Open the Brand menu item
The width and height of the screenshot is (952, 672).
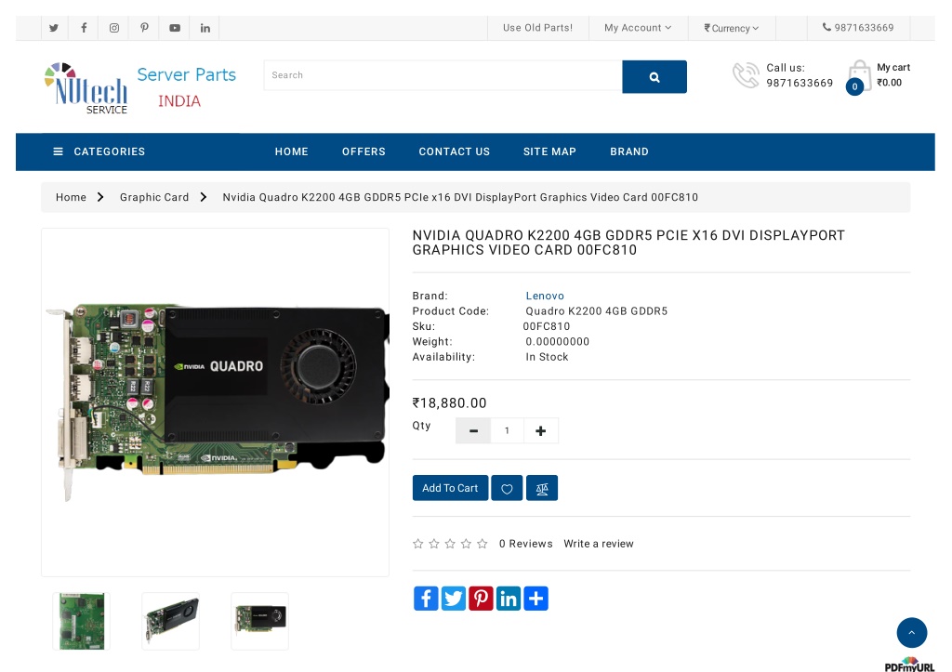(629, 152)
